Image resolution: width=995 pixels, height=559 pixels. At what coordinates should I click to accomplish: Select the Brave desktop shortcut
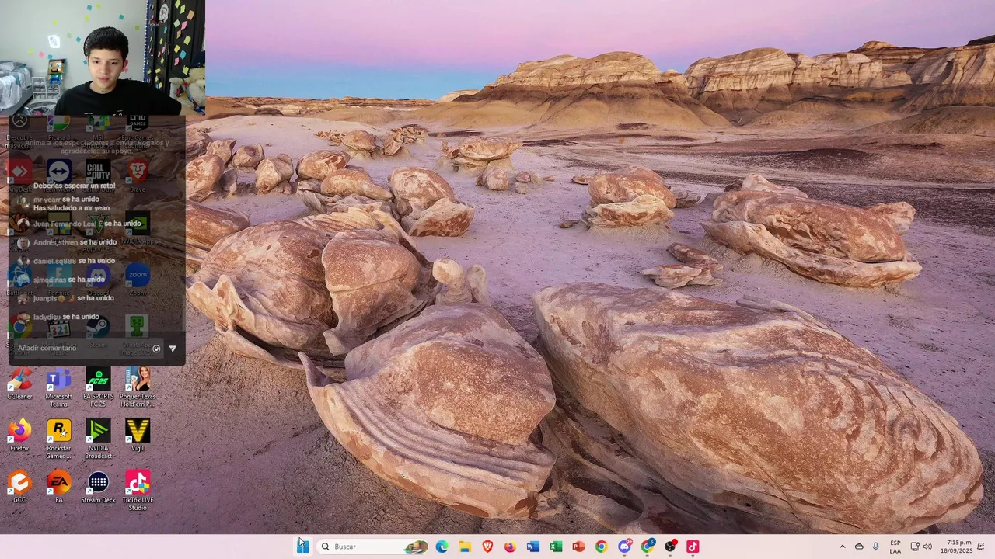coord(138,175)
